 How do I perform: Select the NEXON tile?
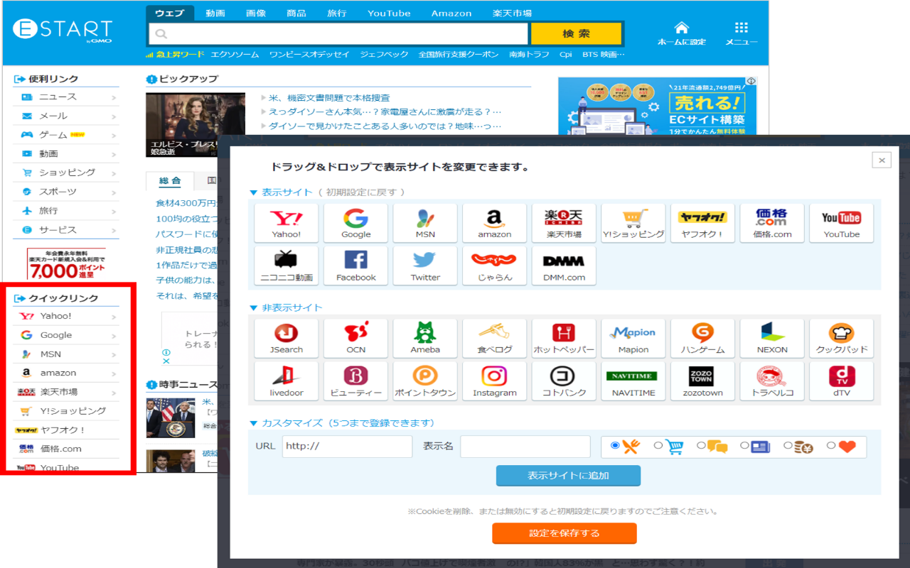pyautogui.click(x=772, y=339)
